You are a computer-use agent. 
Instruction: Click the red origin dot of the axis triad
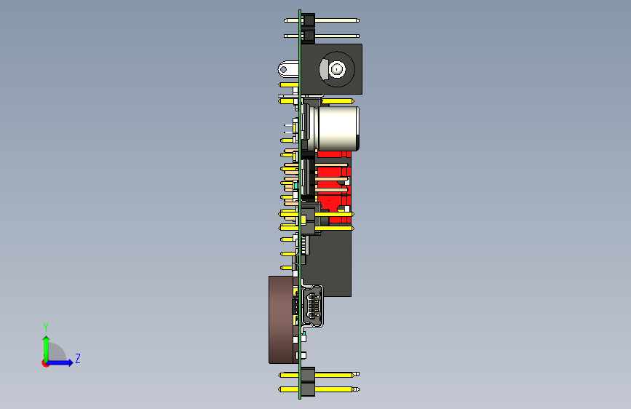(44, 363)
